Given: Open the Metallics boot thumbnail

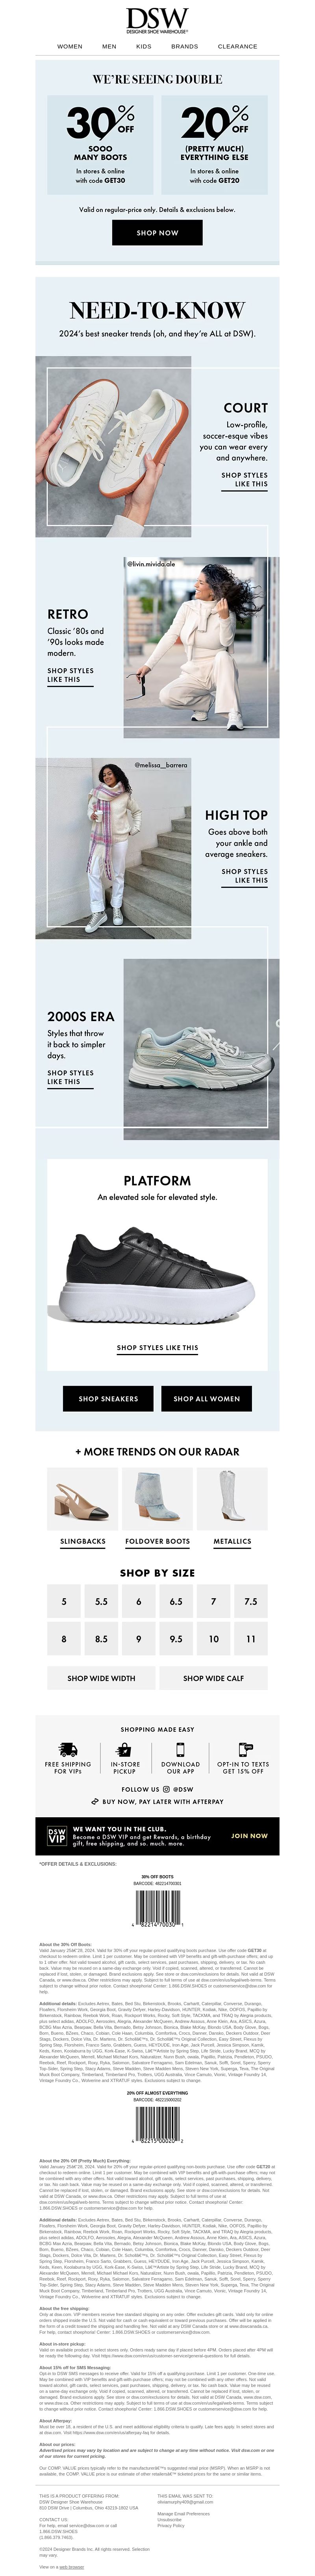Looking at the screenshot, I should (x=232, y=1499).
